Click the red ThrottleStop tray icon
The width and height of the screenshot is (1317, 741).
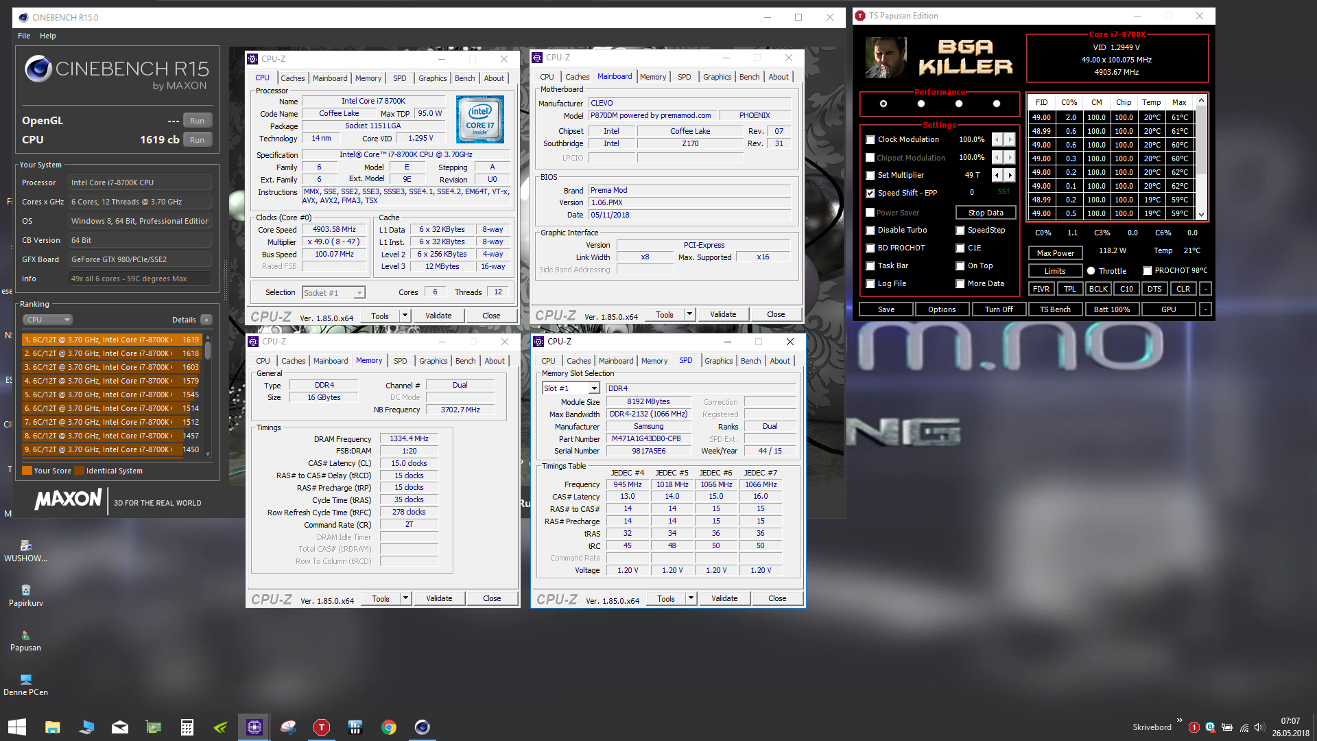tap(1194, 727)
